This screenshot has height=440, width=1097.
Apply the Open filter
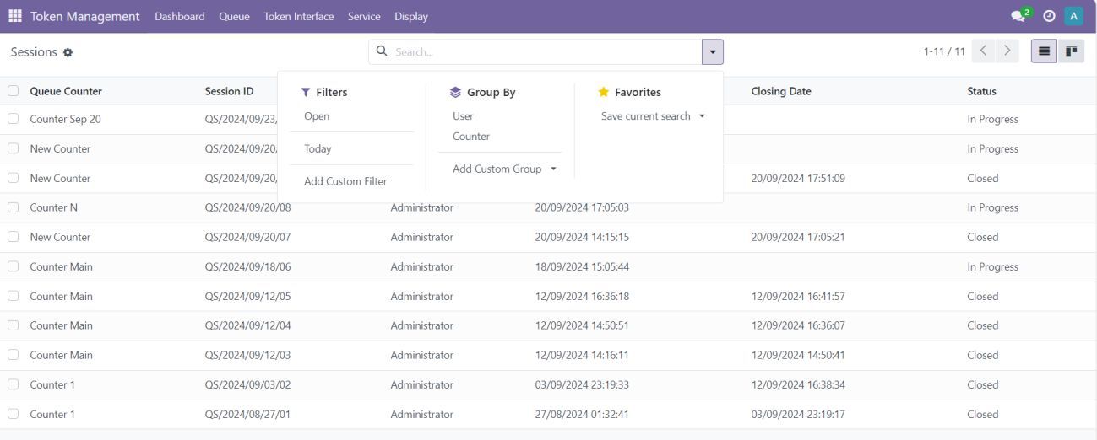point(317,116)
